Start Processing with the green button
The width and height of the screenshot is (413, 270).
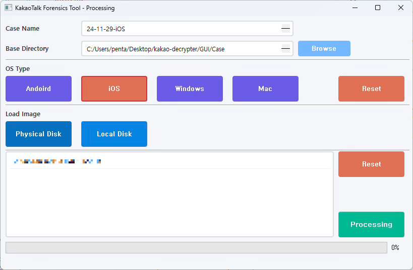pyautogui.click(x=371, y=225)
